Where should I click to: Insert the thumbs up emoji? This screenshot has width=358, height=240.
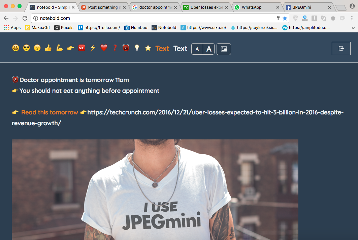48,48
